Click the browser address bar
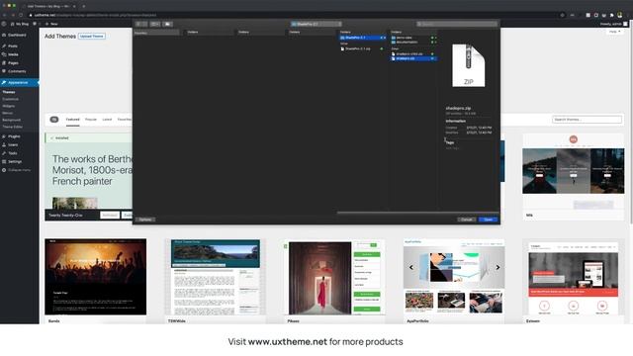Image resolution: width=633 pixels, height=356 pixels. pos(297,15)
